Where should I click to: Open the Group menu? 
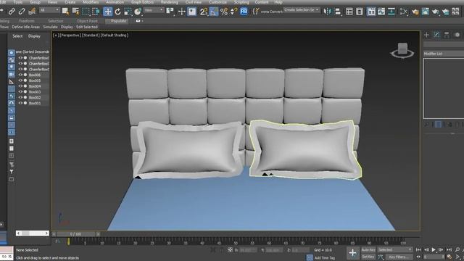(x=35, y=2)
